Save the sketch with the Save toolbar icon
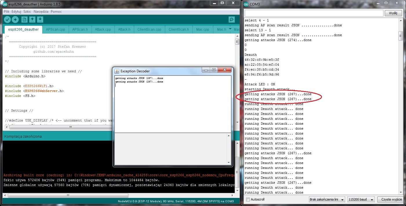 pos(40,19)
